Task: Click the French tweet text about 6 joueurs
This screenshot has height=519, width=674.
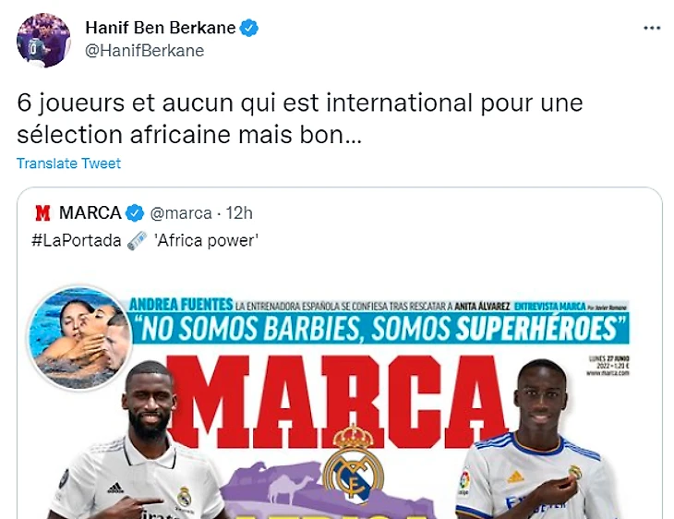Action: [x=299, y=119]
